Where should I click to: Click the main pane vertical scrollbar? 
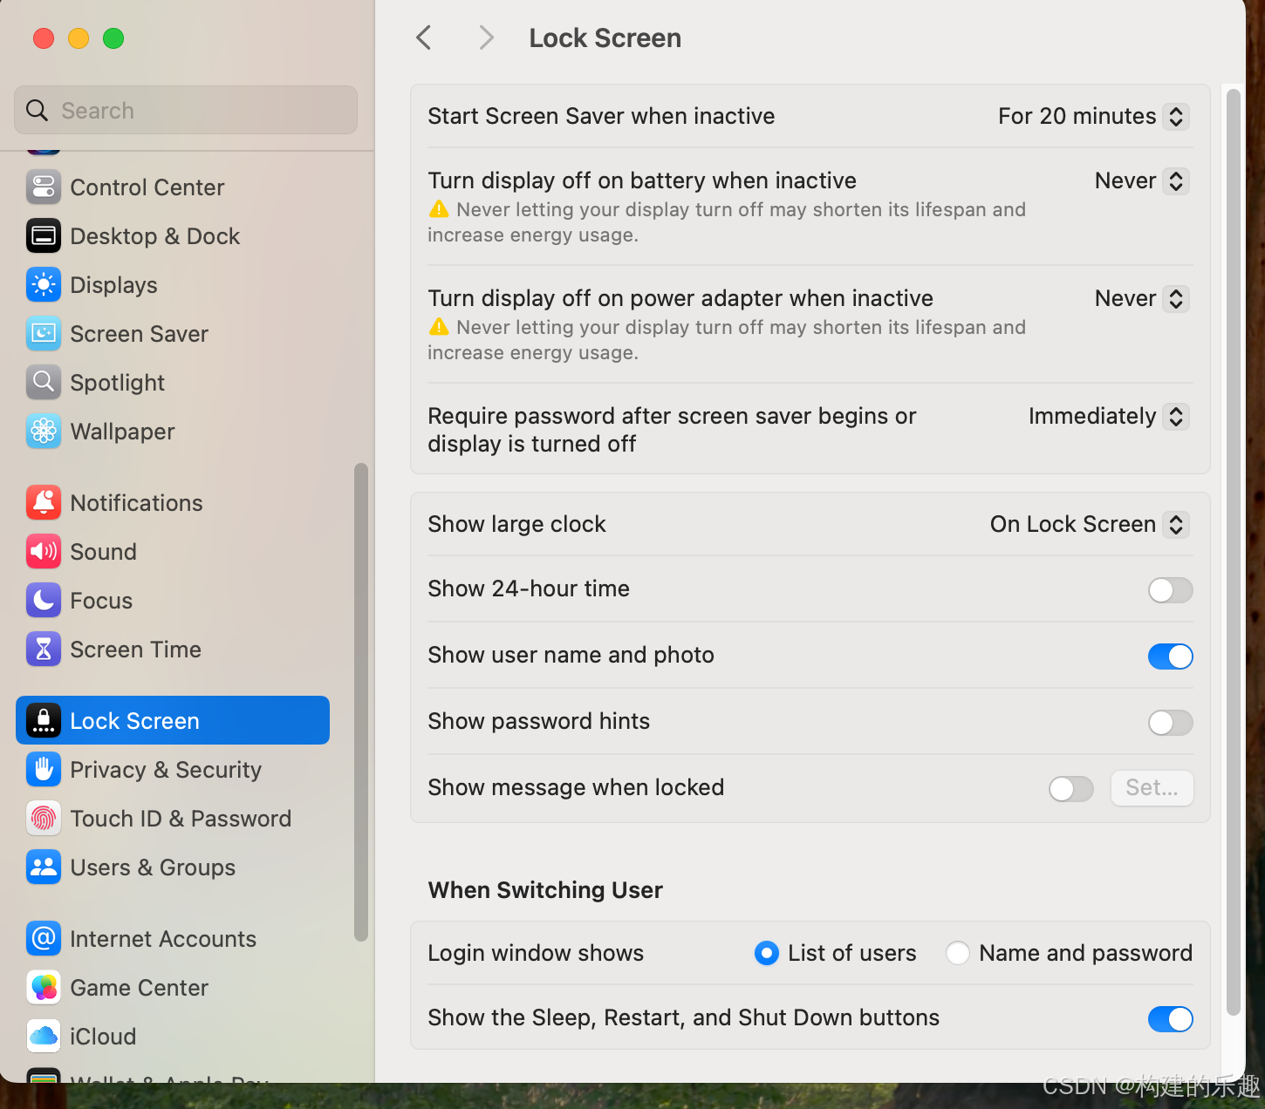(x=1233, y=552)
